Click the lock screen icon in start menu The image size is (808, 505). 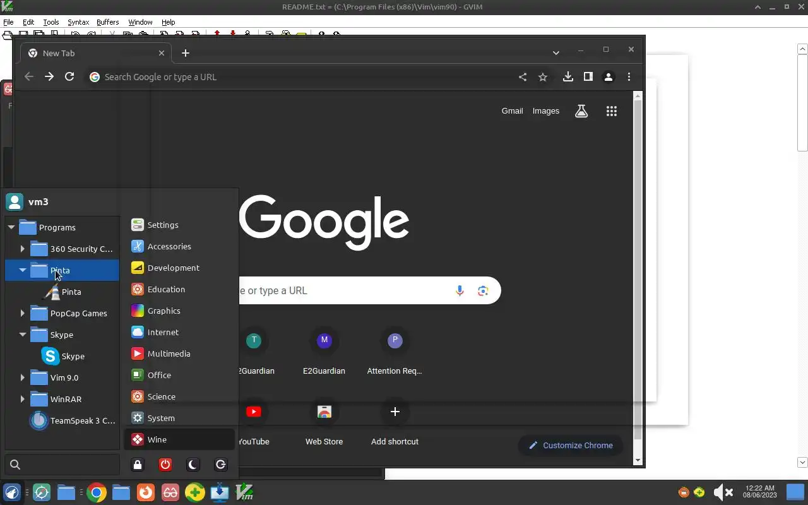click(x=138, y=465)
